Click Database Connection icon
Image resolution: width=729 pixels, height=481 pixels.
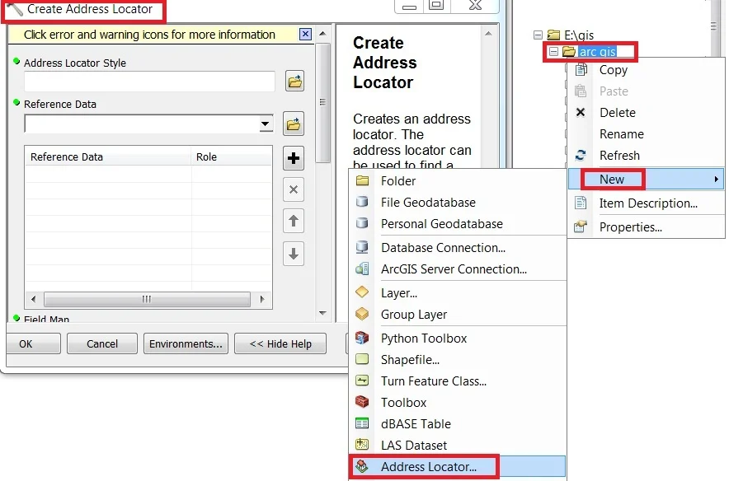click(x=362, y=247)
